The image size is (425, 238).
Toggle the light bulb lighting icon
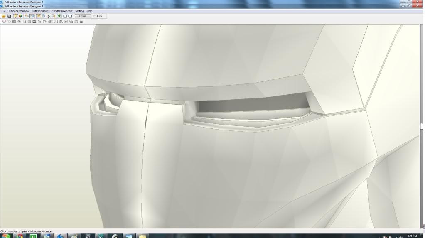pyautogui.click(x=15, y=16)
